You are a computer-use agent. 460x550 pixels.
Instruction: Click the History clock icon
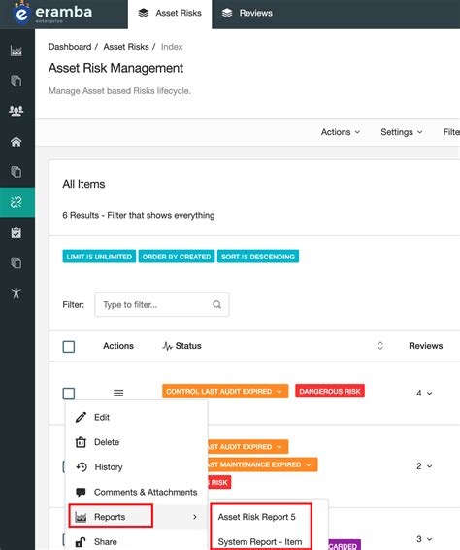[82, 466]
